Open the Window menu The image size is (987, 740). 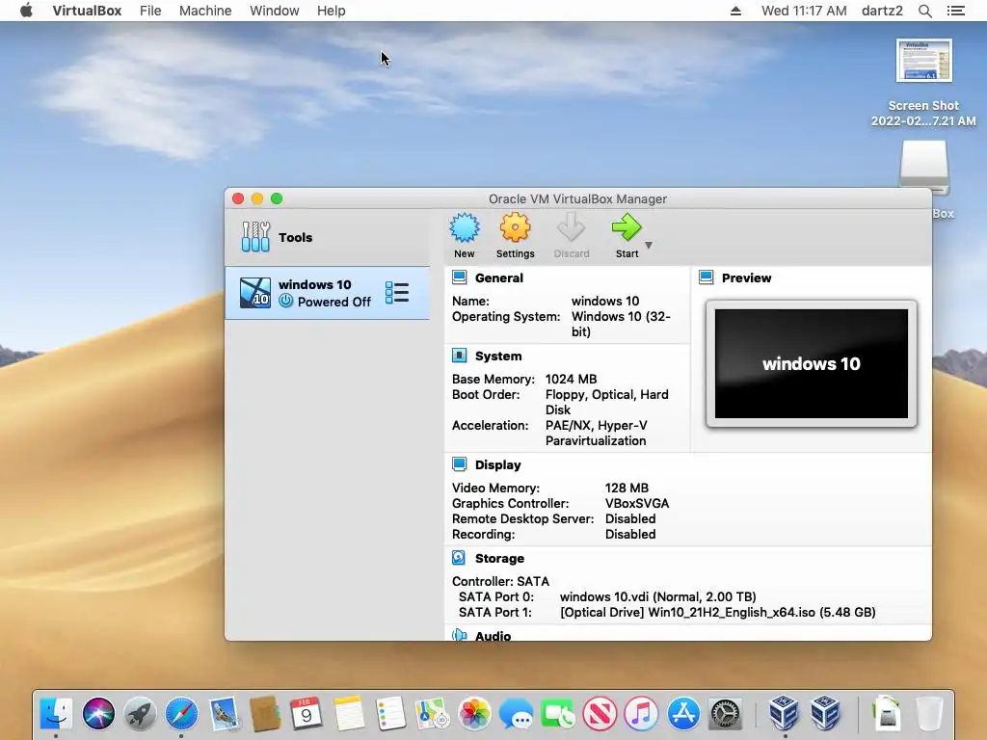click(275, 11)
